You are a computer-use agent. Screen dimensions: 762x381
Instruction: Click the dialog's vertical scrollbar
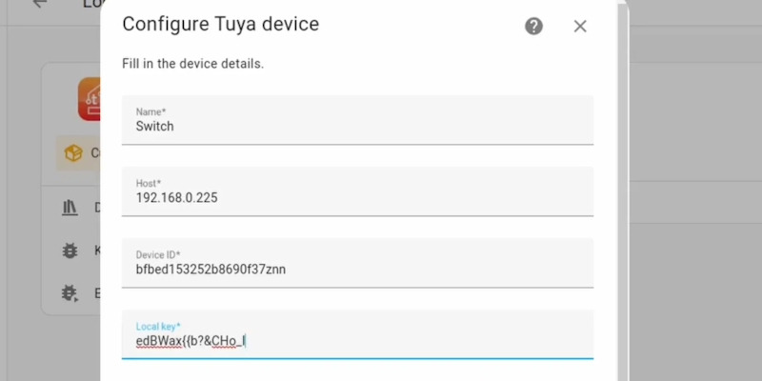click(623, 190)
